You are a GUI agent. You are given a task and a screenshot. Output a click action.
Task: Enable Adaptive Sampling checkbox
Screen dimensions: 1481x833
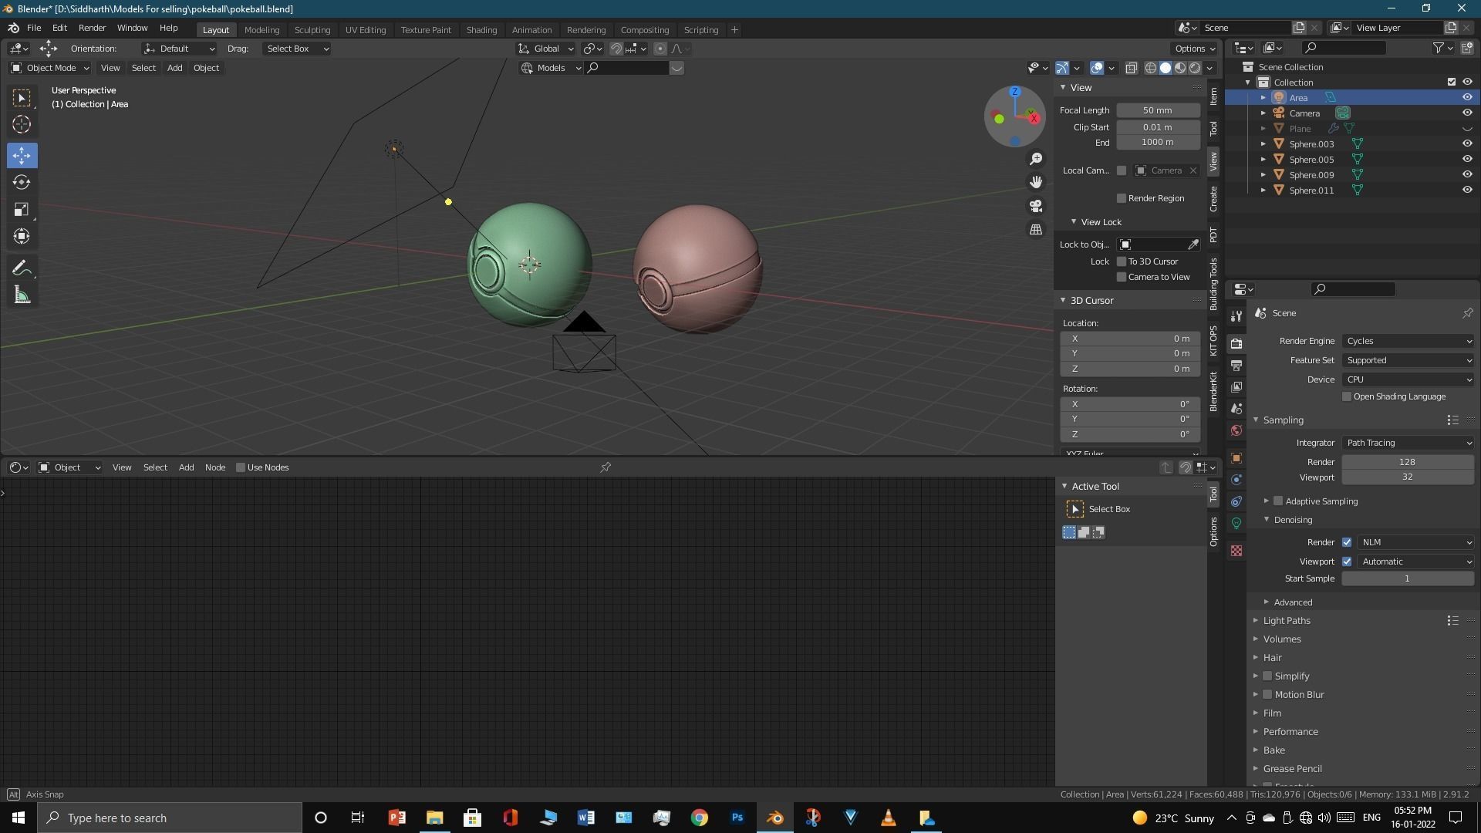(x=1278, y=501)
